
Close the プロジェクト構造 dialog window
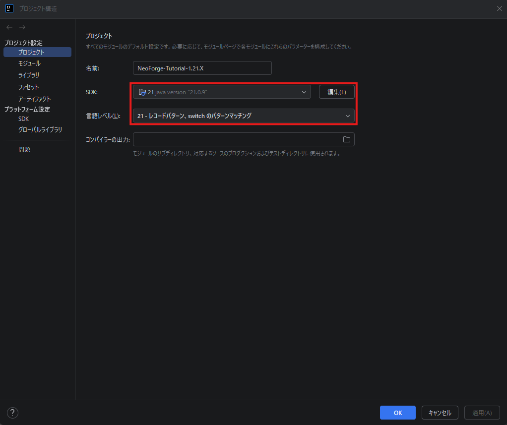point(499,8)
